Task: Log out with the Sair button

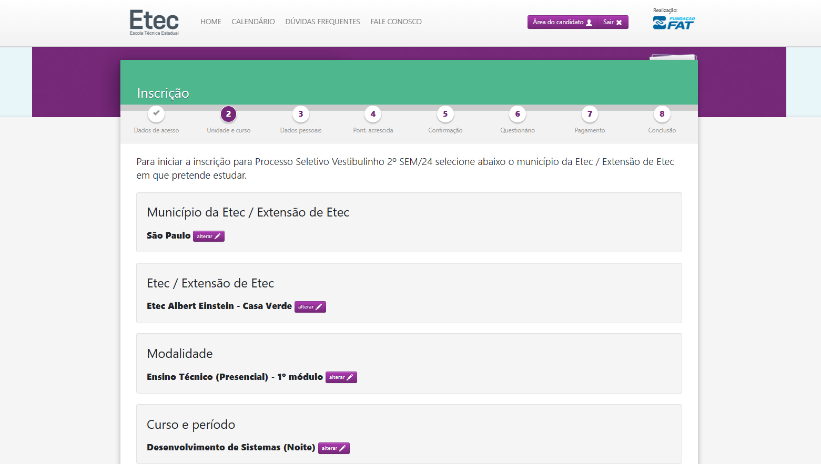Action: click(x=613, y=22)
